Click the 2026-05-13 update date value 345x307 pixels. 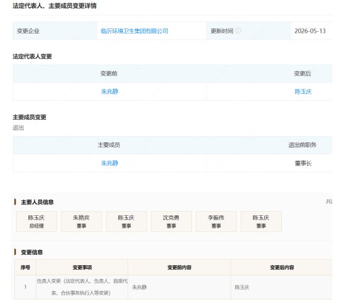310,31
